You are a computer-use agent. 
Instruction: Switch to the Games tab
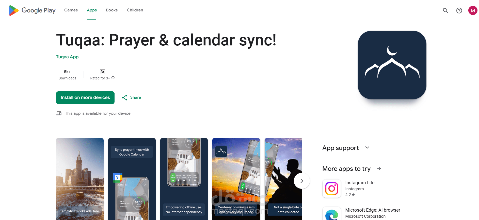point(71,10)
